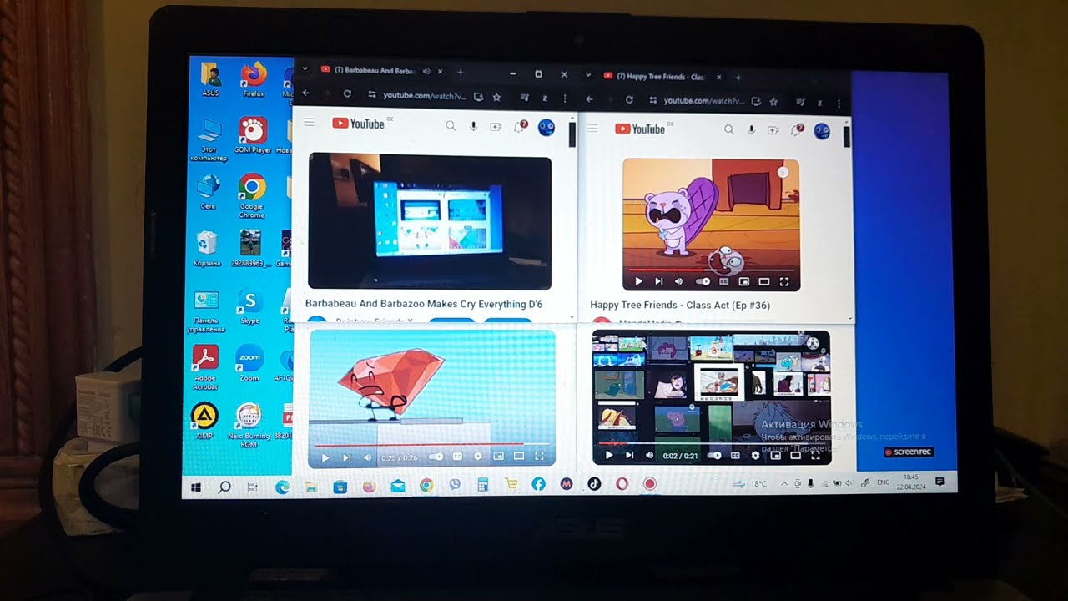Open notifications bell in Barbabeau YouTube window

519,127
